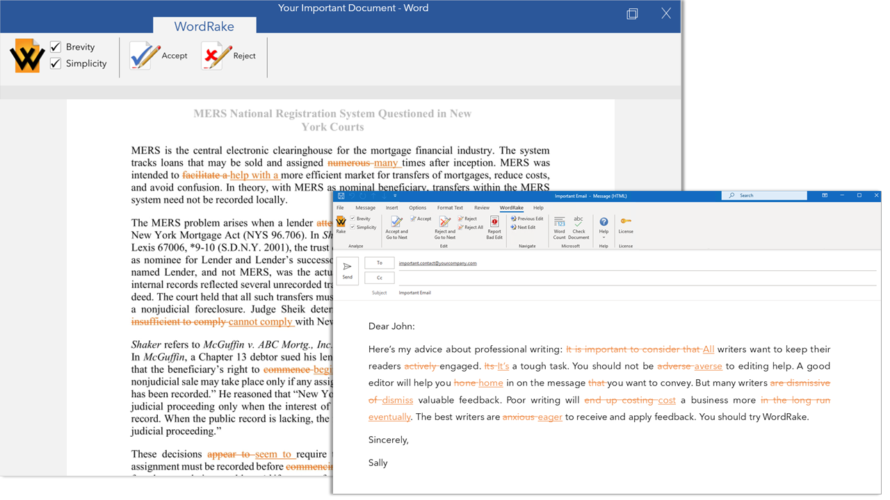Click the suggested edit 'help with a' in Word
This screenshot has width=890, height=500.
point(254,176)
